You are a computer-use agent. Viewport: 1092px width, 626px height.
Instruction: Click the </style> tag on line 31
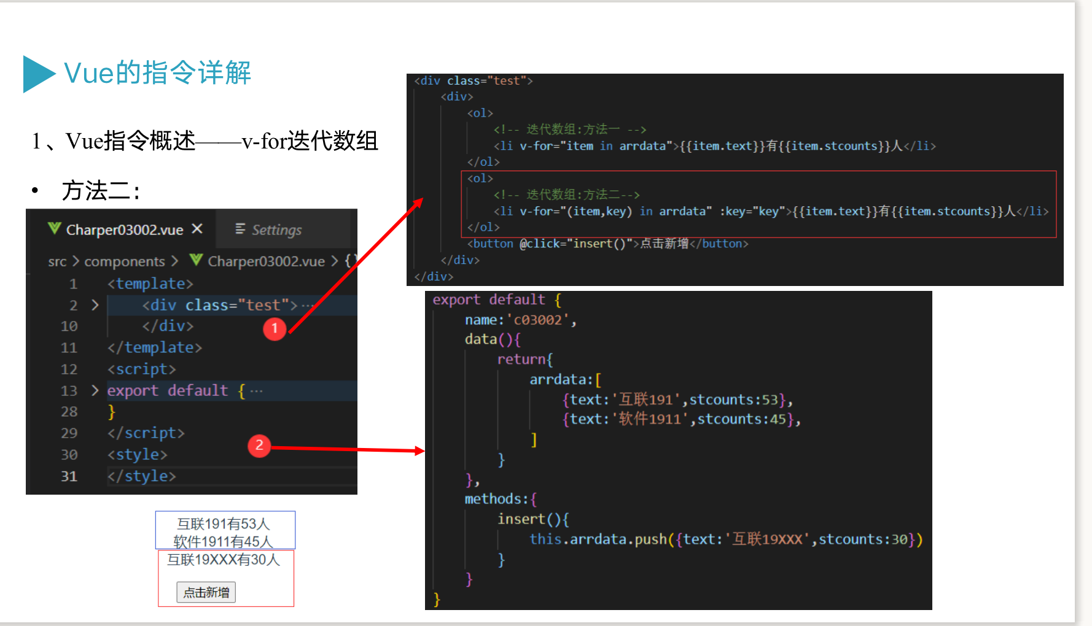coord(142,476)
